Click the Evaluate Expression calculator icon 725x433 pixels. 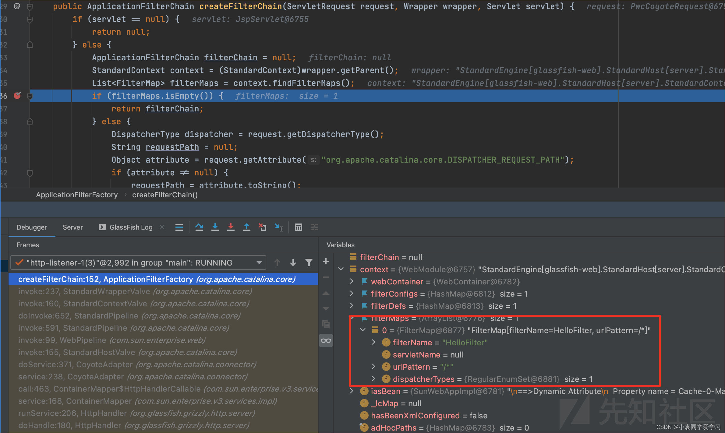click(299, 227)
